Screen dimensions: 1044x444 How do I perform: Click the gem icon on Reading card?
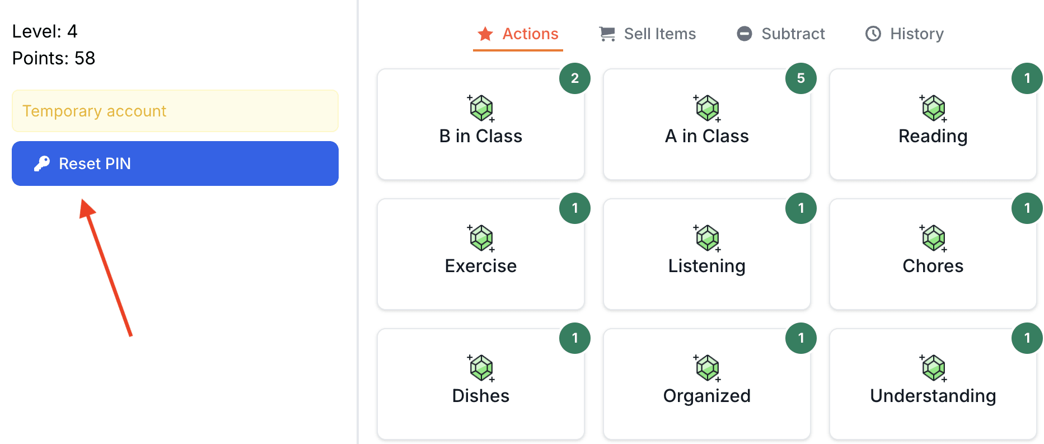coord(933,108)
